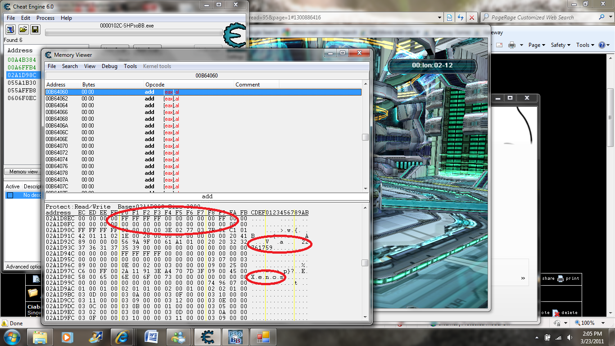Open the Tools menu in Memory Viewer

[x=130, y=66]
